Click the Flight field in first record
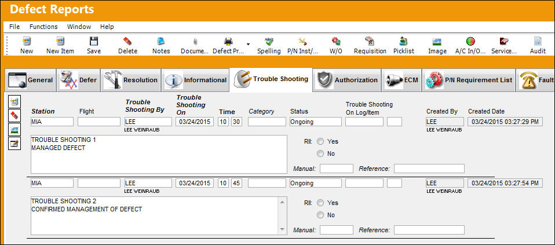The height and width of the screenshot is (245, 555). point(99,122)
